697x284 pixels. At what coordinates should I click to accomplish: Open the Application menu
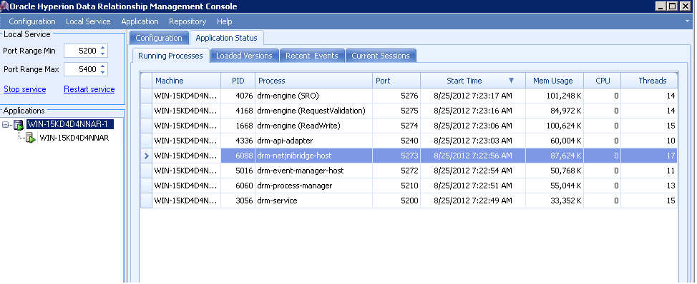pyautogui.click(x=140, y=21)
